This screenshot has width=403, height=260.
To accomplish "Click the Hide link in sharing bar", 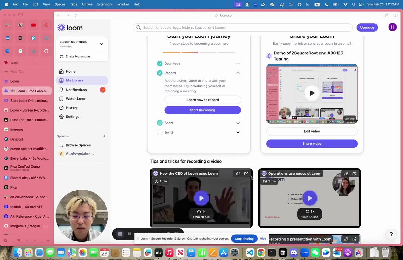I will click(263, 239).
